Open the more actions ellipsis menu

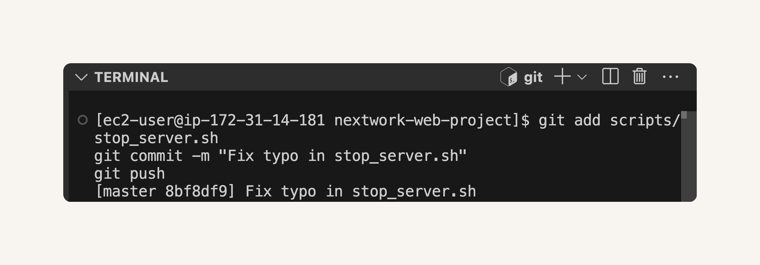[670, 77]
